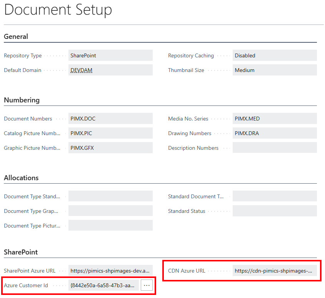Screen dimensions: 325x298
Task: Click the empty Standard Status field
Action: point(275,211)
